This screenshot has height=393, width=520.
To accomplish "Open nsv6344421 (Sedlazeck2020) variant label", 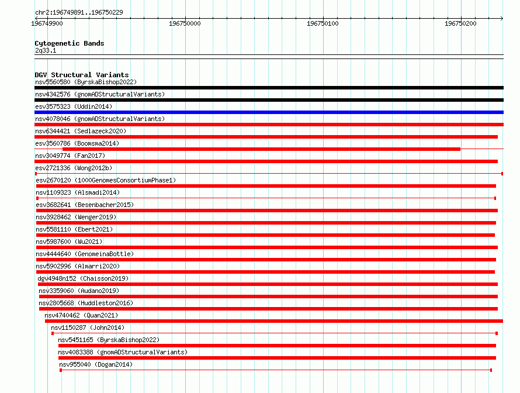I will tap(81, 131).
